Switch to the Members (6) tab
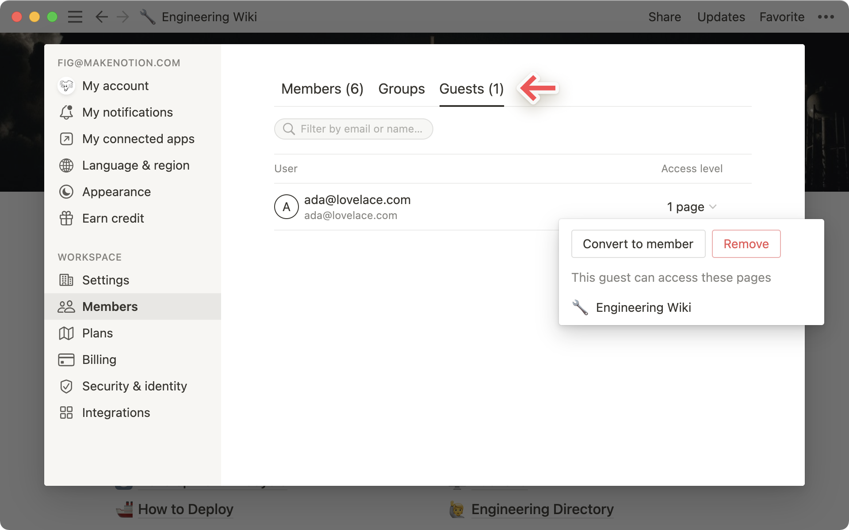The image size is (849, 530). click(322, 88)
